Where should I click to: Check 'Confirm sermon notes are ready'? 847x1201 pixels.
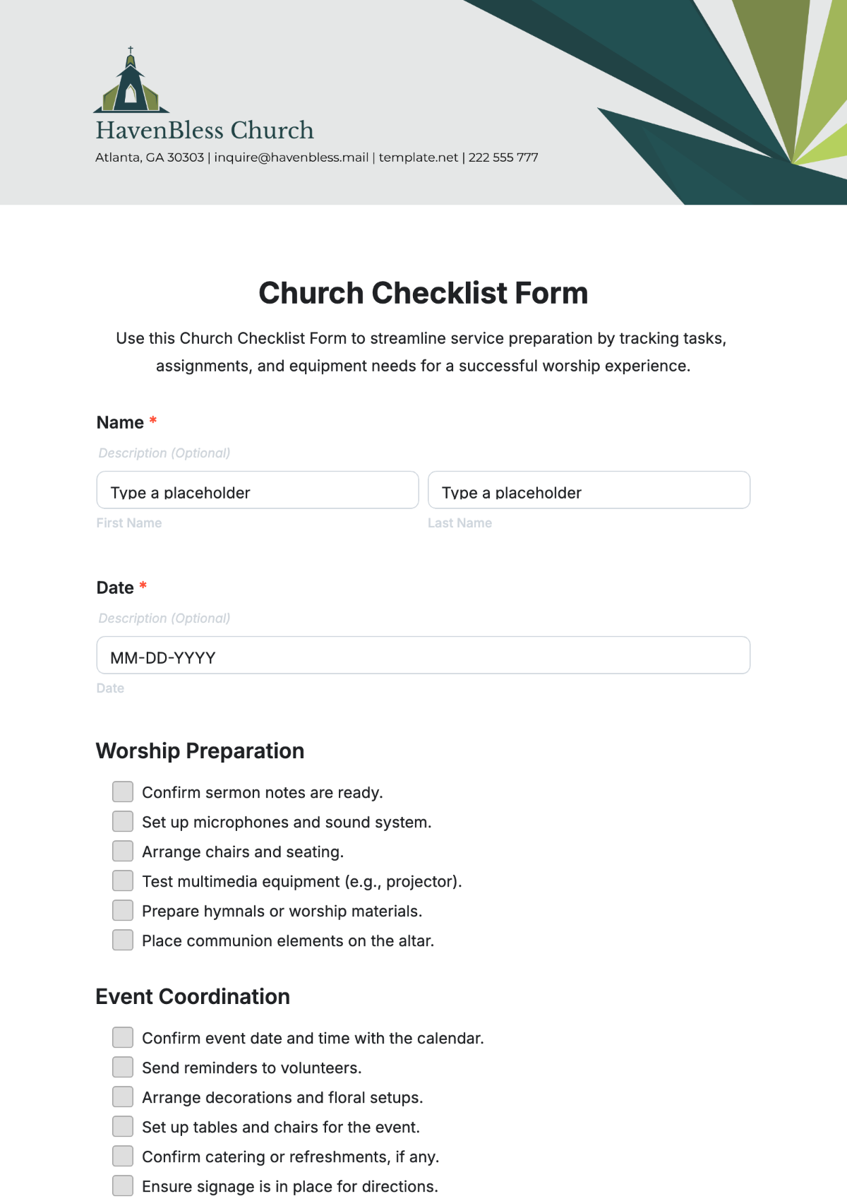[123, 792]
